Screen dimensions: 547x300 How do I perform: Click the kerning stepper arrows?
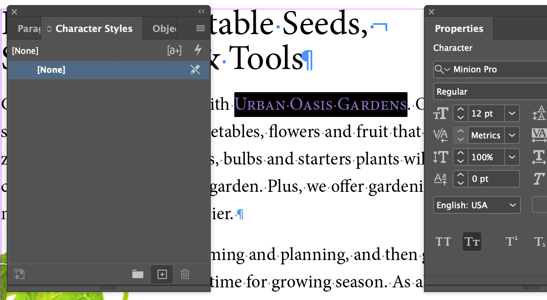tap(461, 135)
